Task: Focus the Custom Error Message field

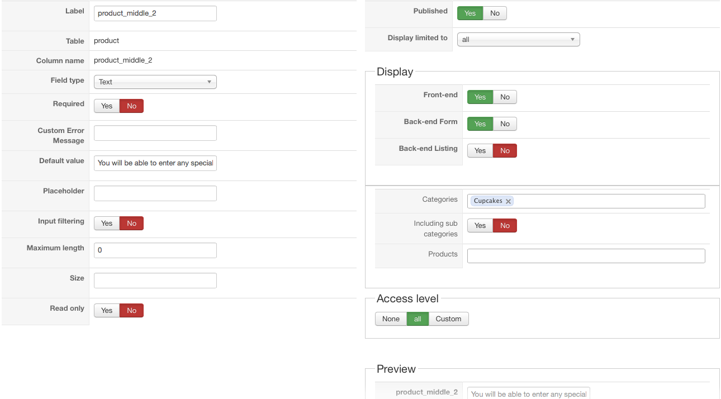Action: click(x=155, y=133)
